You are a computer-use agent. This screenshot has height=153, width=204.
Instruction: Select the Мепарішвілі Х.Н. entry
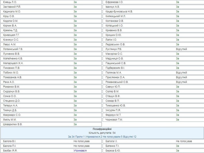pos(13,63)
